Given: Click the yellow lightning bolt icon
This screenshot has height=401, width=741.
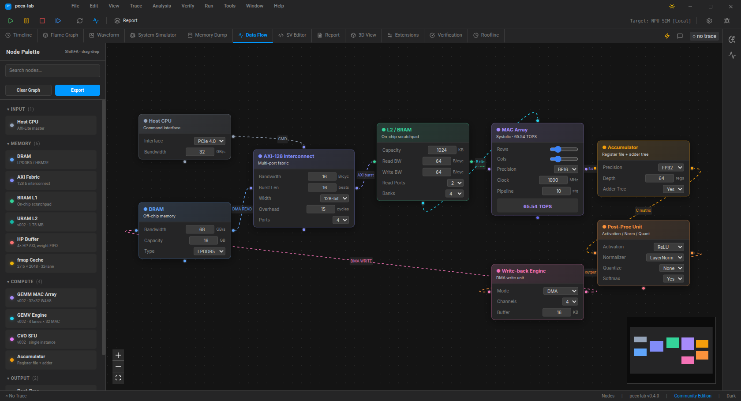Looking at the screenshot, I should click(667, 36).
